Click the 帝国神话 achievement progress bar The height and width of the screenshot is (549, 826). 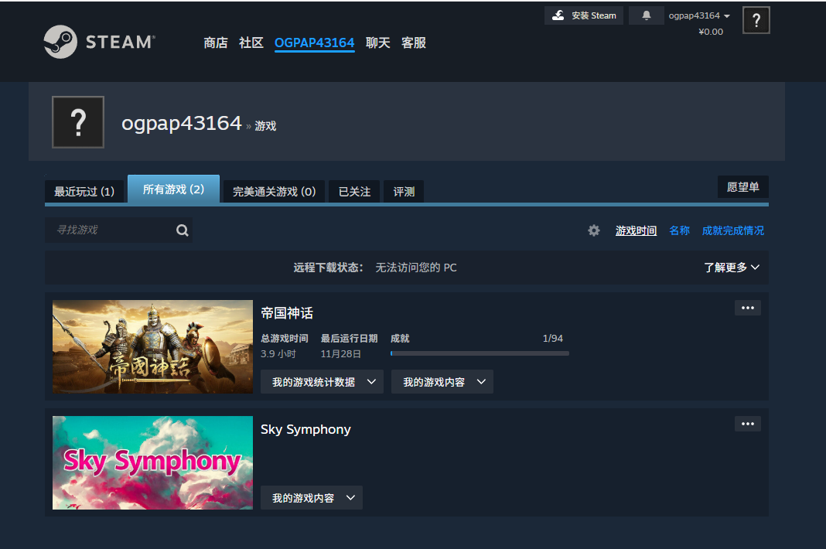click(480, 353)
